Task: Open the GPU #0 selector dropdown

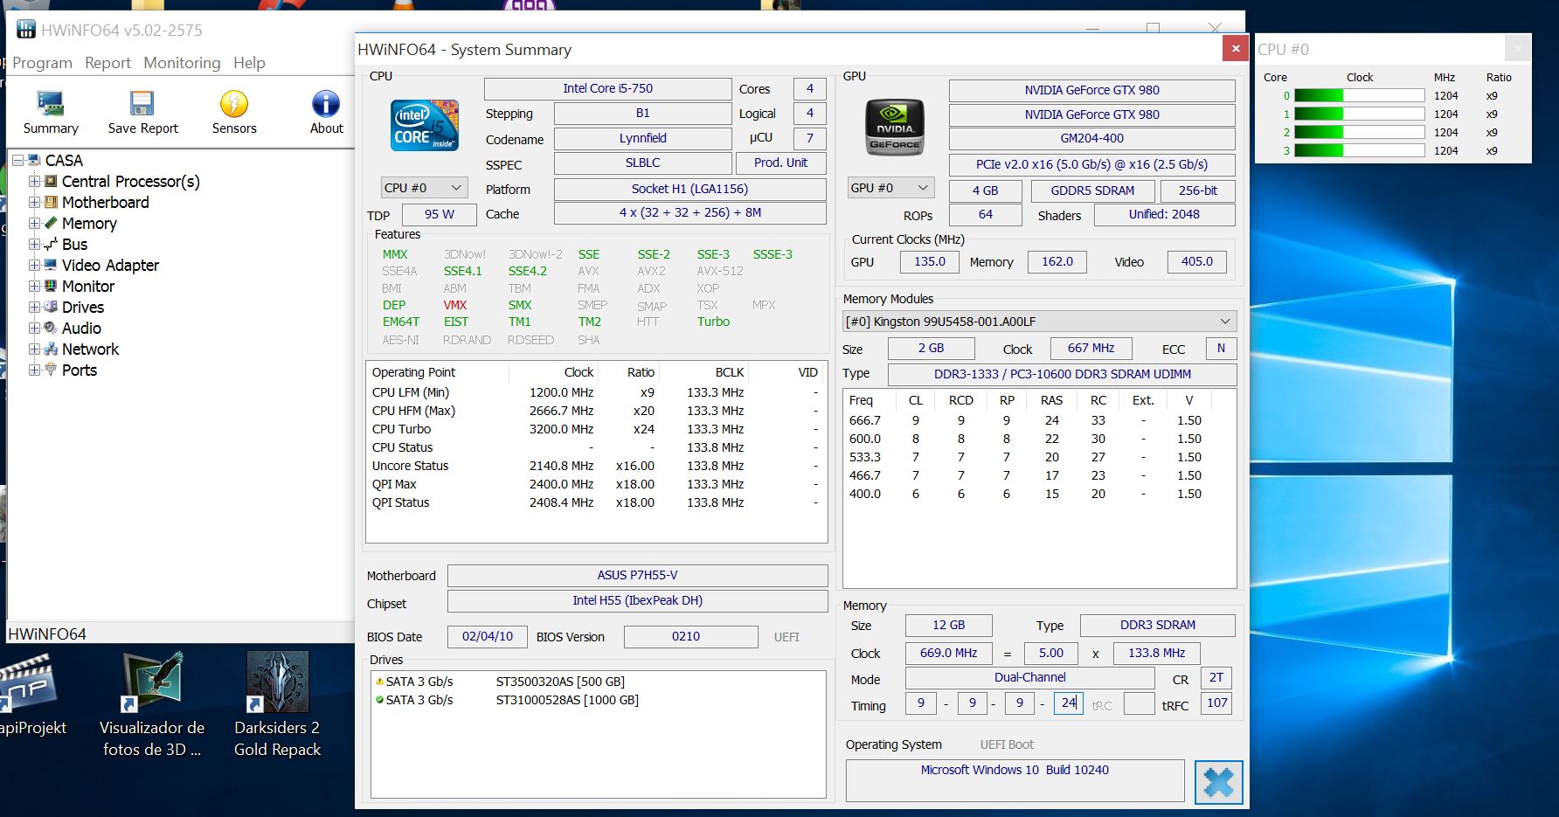Action: (x=890, y=188)
